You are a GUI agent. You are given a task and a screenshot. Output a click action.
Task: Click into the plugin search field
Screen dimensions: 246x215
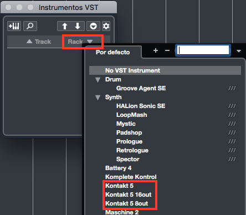[203, 50]
